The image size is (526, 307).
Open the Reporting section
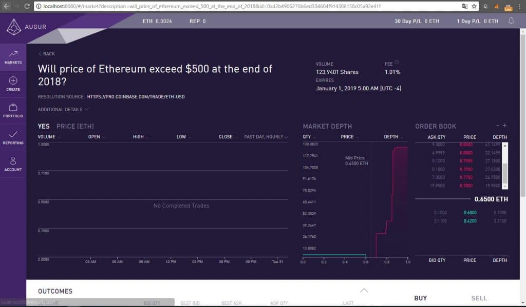13,137
